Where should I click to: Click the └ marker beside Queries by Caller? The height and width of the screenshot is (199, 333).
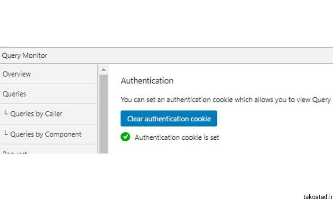coord(6,113)
